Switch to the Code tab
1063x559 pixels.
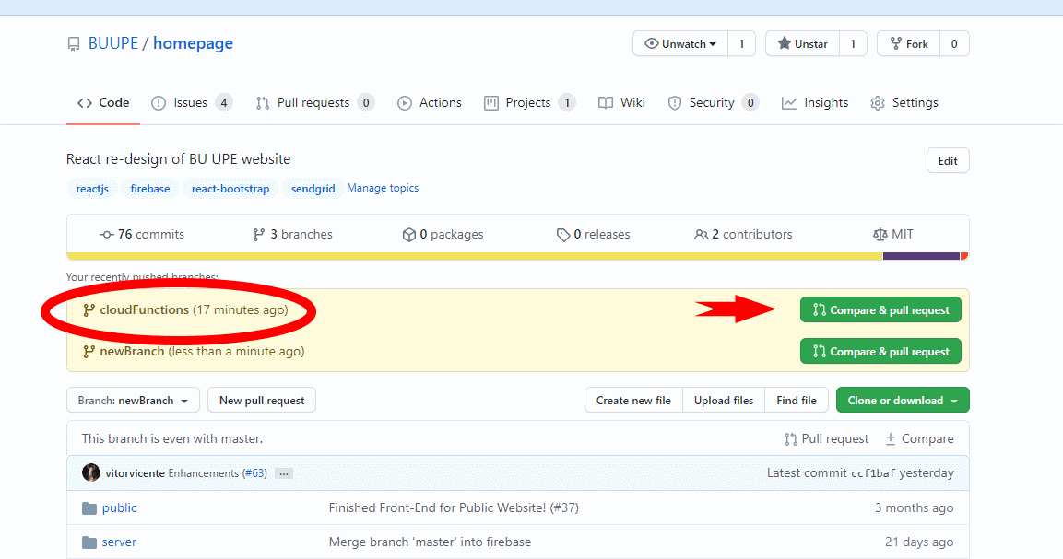103,102
